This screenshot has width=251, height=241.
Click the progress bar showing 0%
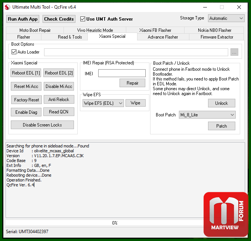[x=115, y=223]
